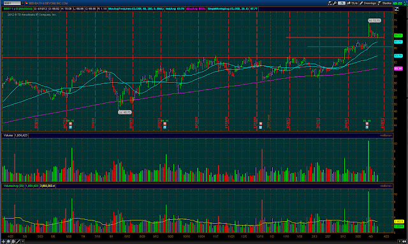408x244 pixels.
Task: Click the left scroll arrow on time axis
Action: (23, 241)
